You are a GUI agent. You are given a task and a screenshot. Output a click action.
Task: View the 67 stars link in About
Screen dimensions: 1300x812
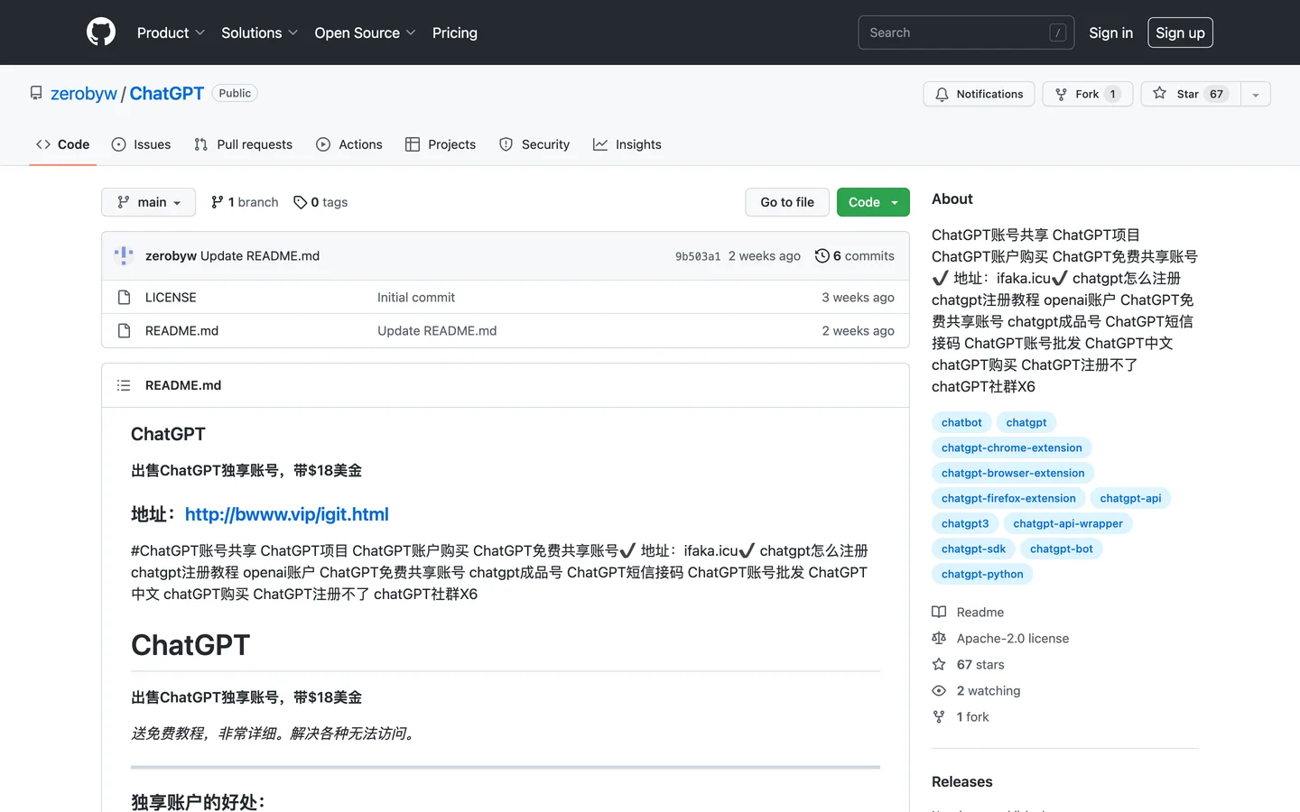(968, 664)
